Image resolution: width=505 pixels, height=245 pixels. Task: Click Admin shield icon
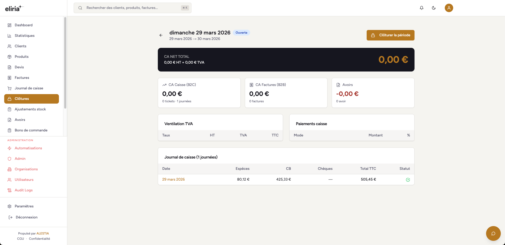point(9,159)
